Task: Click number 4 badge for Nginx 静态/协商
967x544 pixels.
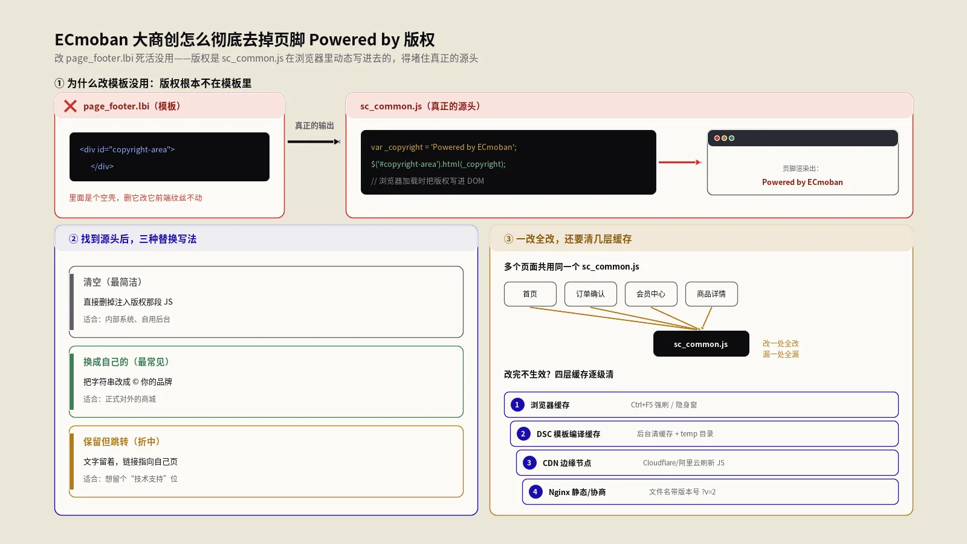Action: point(535,492)
